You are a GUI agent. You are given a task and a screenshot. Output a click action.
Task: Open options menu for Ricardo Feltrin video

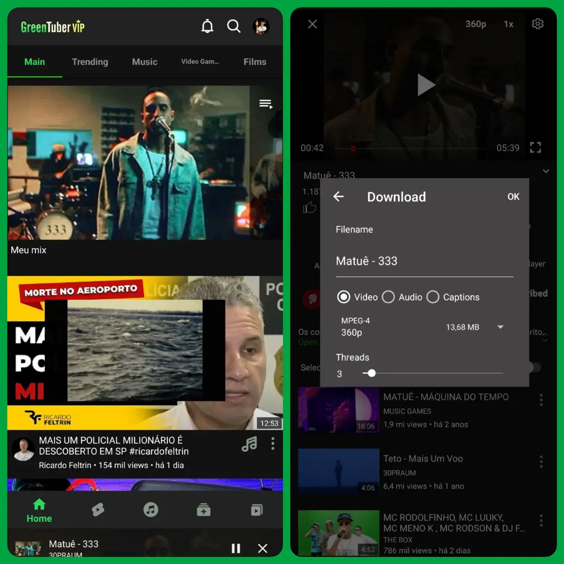273,444
